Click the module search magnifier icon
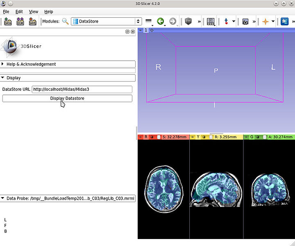 [66, 21]
